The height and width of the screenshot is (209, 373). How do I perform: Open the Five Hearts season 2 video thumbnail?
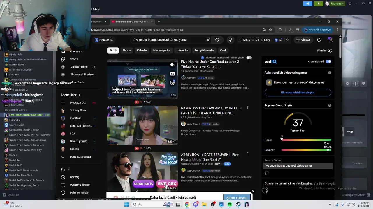click(x=142, y=79)
